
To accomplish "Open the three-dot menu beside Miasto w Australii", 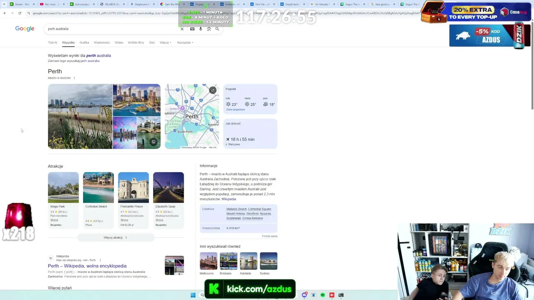I will pyautogui.click(x=74, y=78).
